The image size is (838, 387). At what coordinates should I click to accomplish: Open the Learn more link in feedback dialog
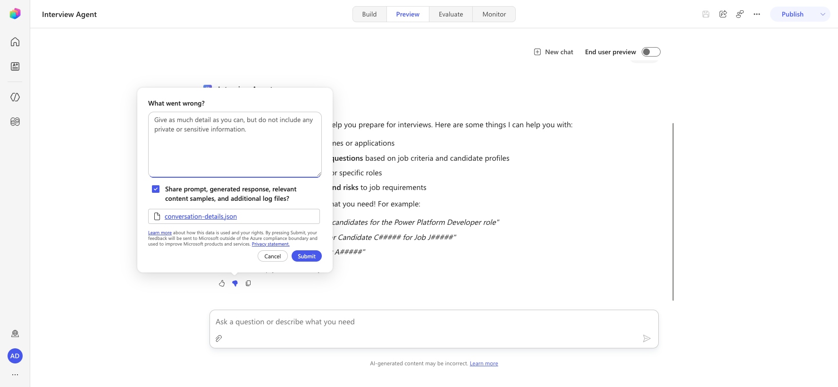[x=160, y=233]
